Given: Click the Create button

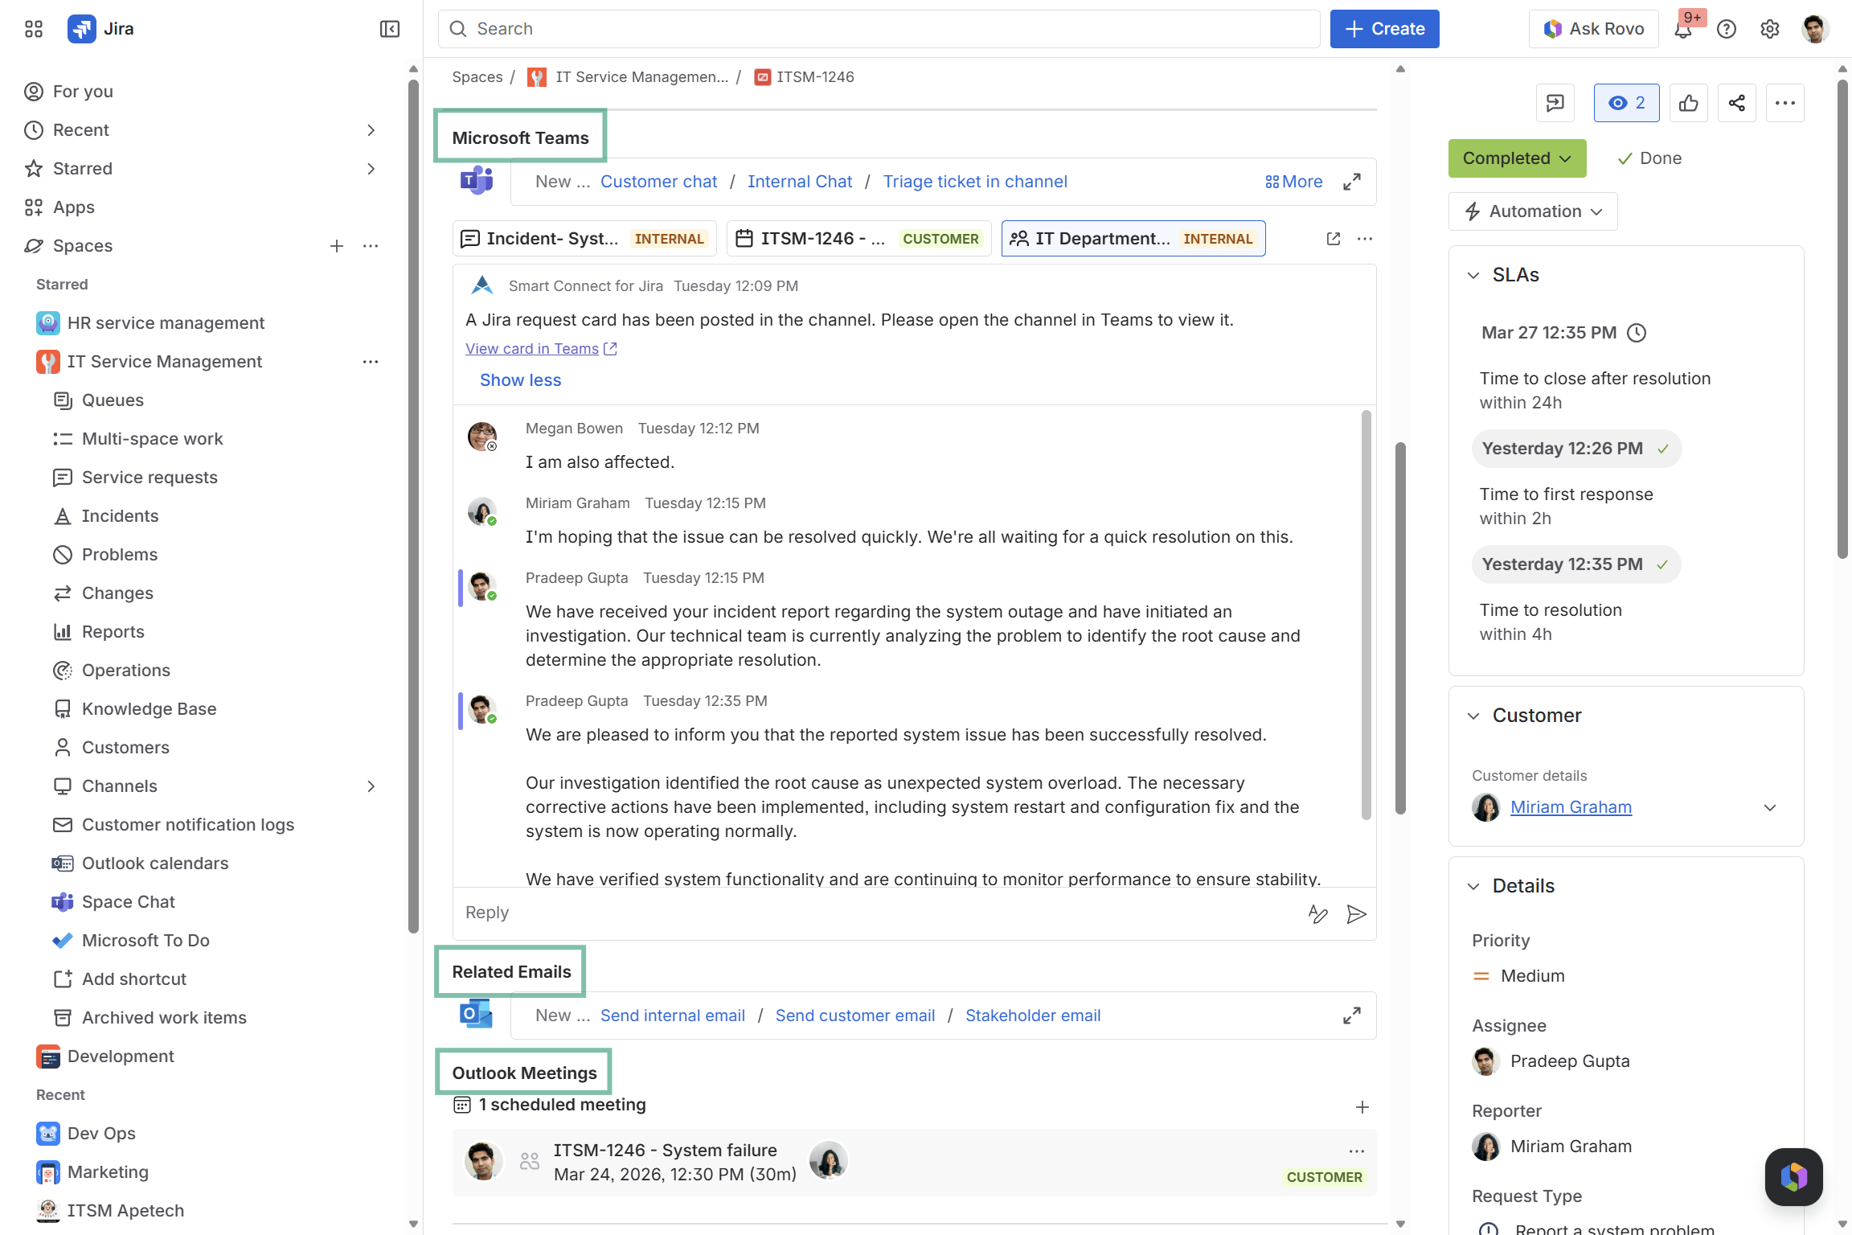Looking at the screenshot, I should (x=1384, y=29).
